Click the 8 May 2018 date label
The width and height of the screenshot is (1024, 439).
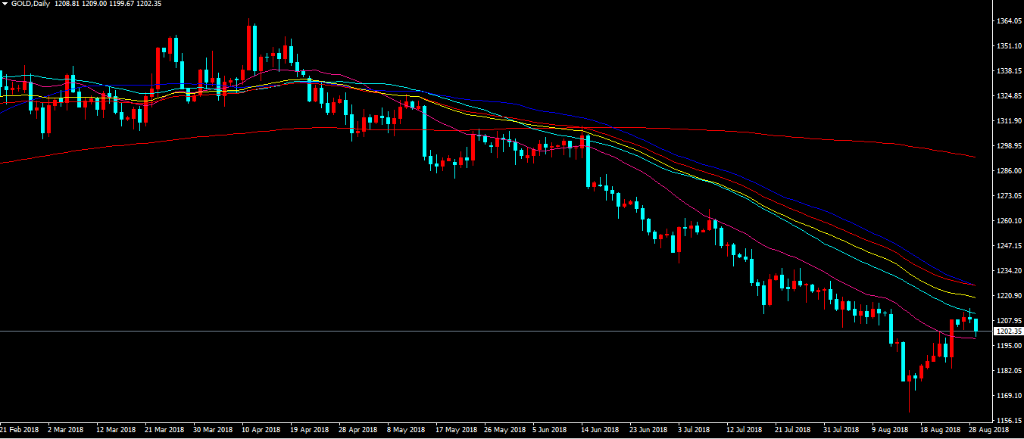click(407, 430)
